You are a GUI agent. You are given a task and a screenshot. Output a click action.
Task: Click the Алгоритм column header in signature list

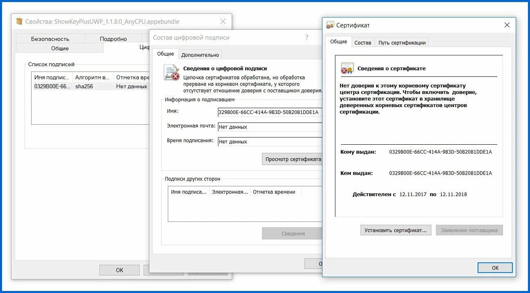point(93,77)
